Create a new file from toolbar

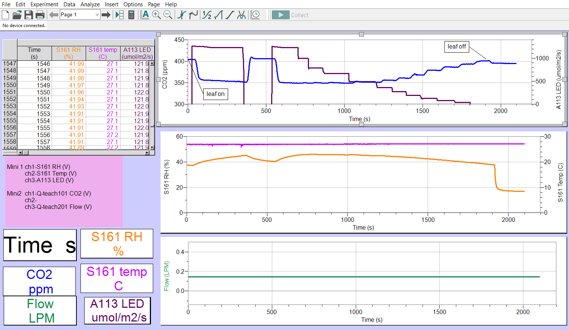(x=6, y=15)
